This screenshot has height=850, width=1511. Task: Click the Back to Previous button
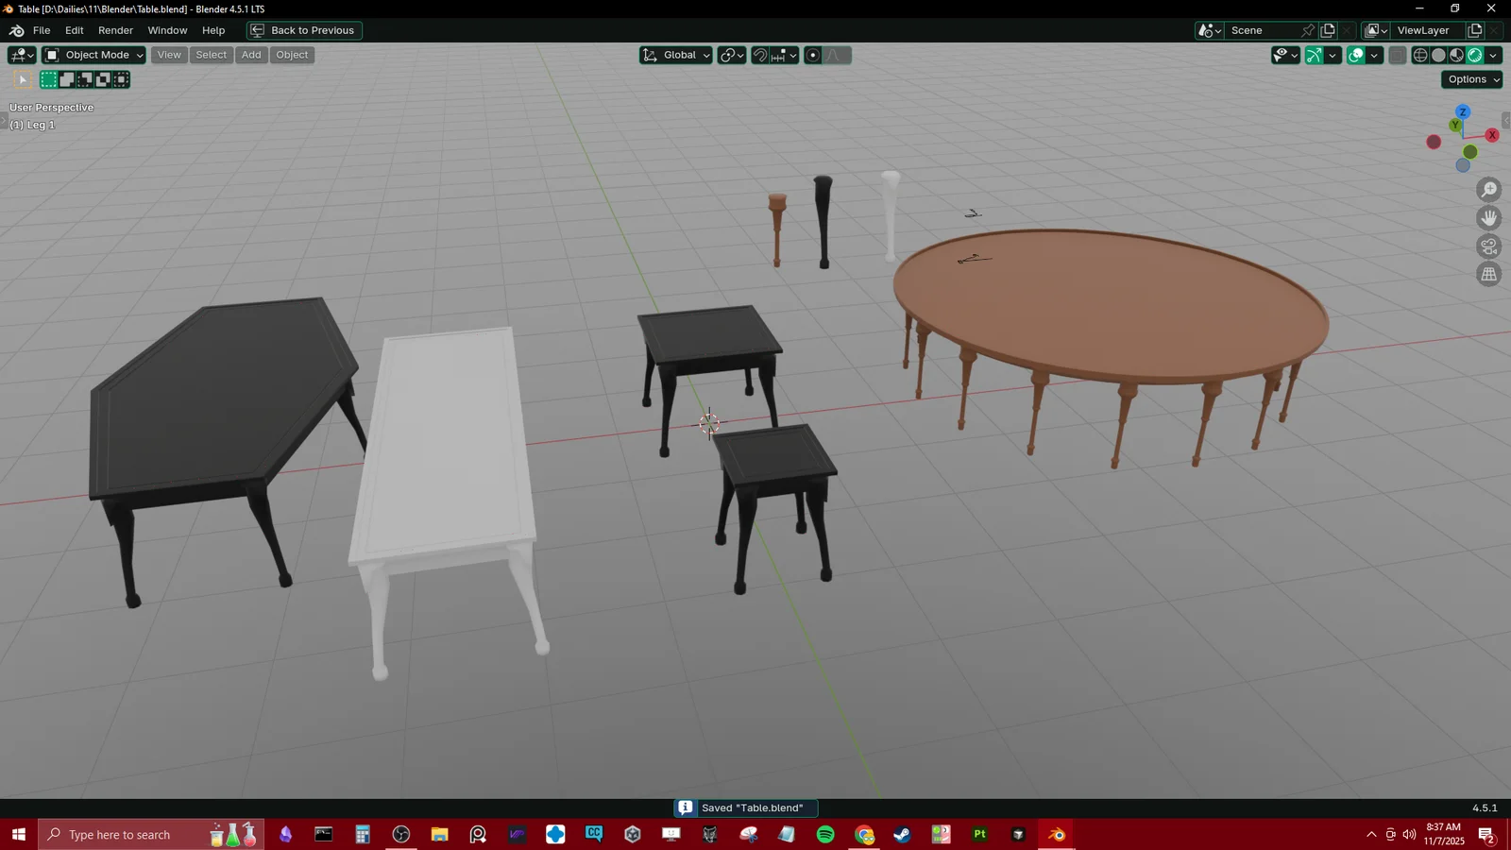[x=302, y=29]
